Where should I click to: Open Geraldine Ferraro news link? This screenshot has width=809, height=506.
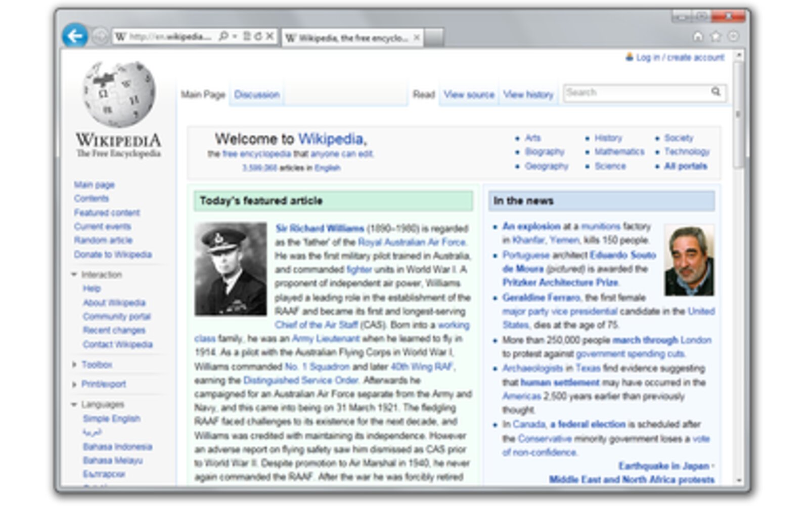click(x=541, y=298)
